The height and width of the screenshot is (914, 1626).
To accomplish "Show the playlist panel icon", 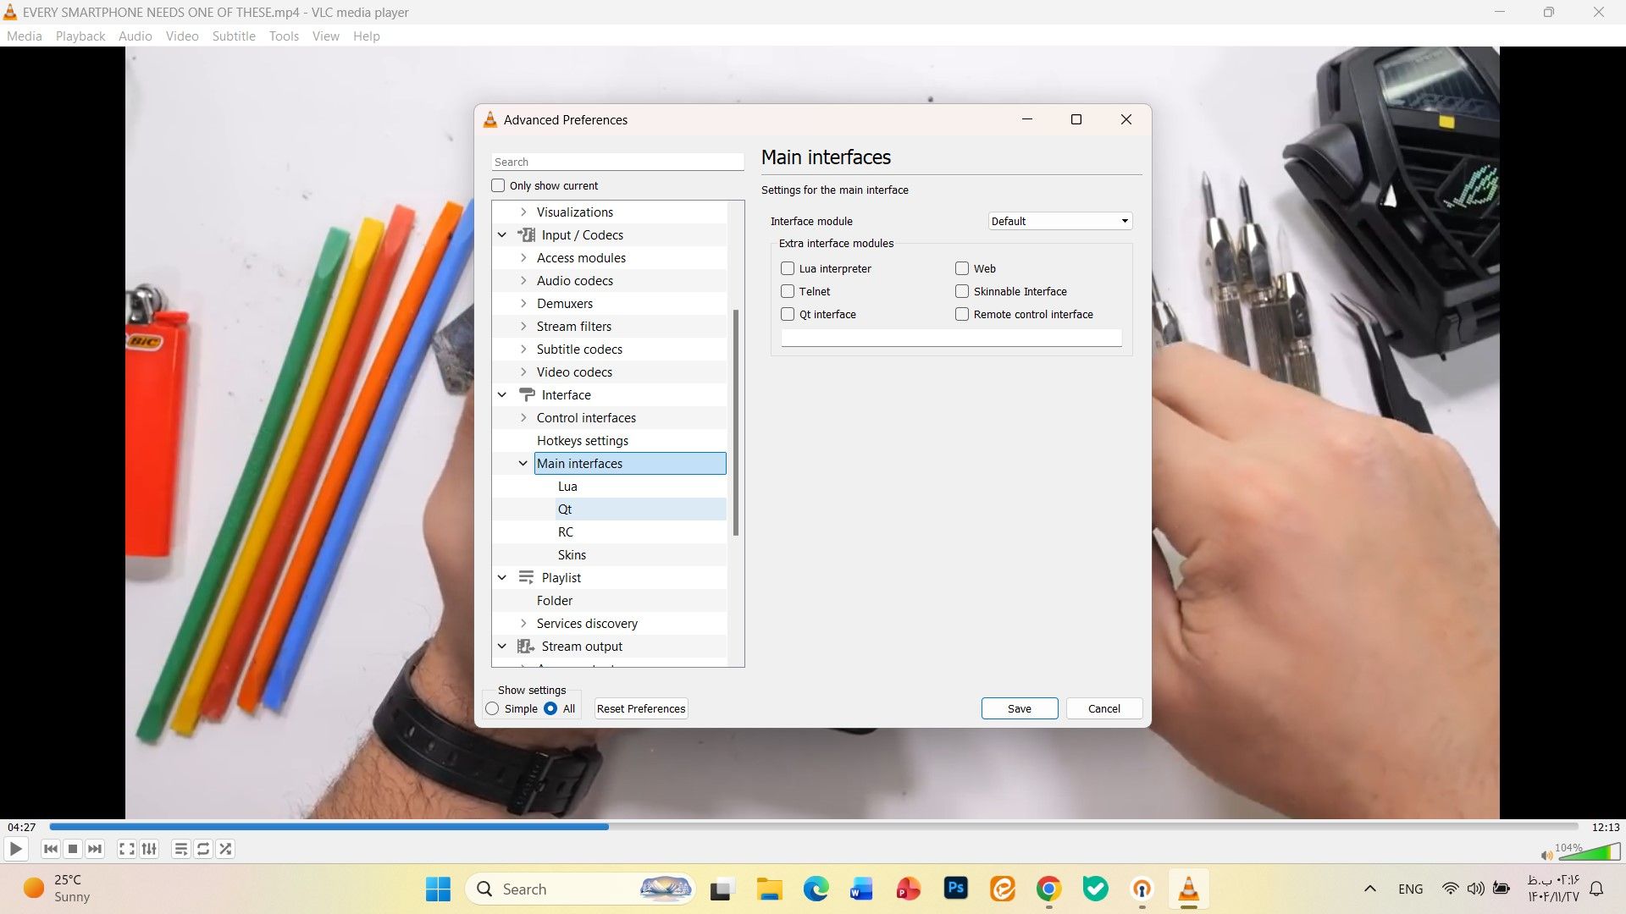I will 180,849.
